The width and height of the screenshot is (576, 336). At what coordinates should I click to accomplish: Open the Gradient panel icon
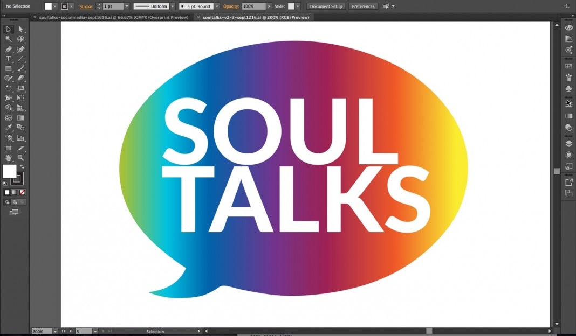568,116
